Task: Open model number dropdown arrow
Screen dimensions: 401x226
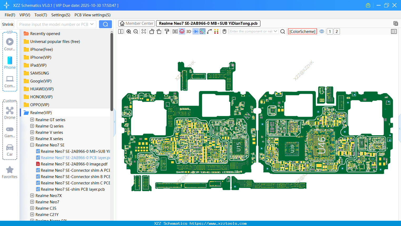Action: click(x=92, y=24)
